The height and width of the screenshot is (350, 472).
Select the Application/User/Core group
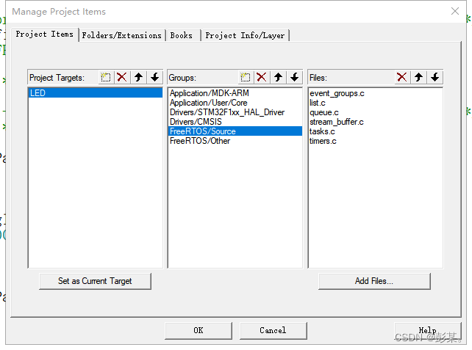(x=235, y=103)
